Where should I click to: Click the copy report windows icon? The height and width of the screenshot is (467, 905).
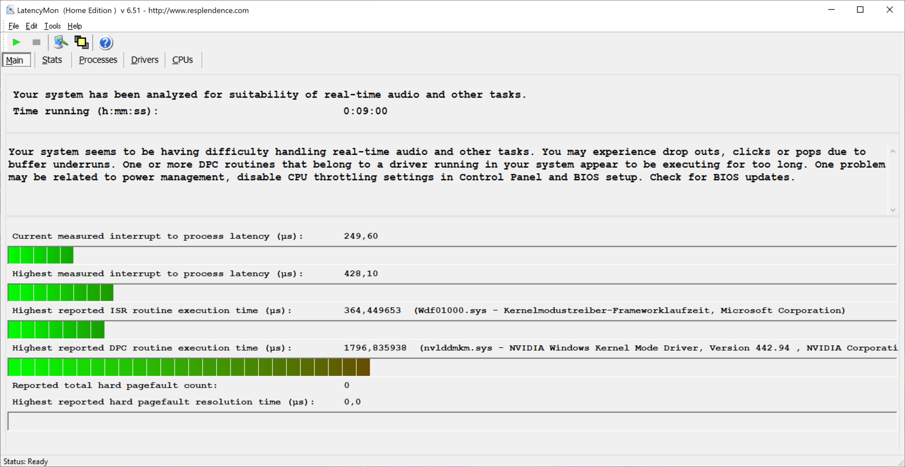pos(82,42)
